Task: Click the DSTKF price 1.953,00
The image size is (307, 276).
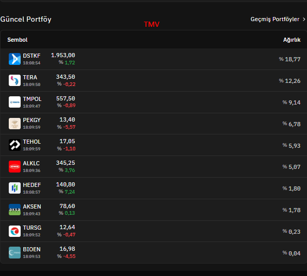Action: tap(63, 55)
